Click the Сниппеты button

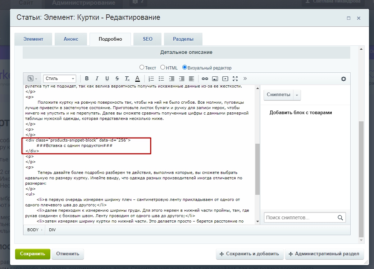coord(278,95)
